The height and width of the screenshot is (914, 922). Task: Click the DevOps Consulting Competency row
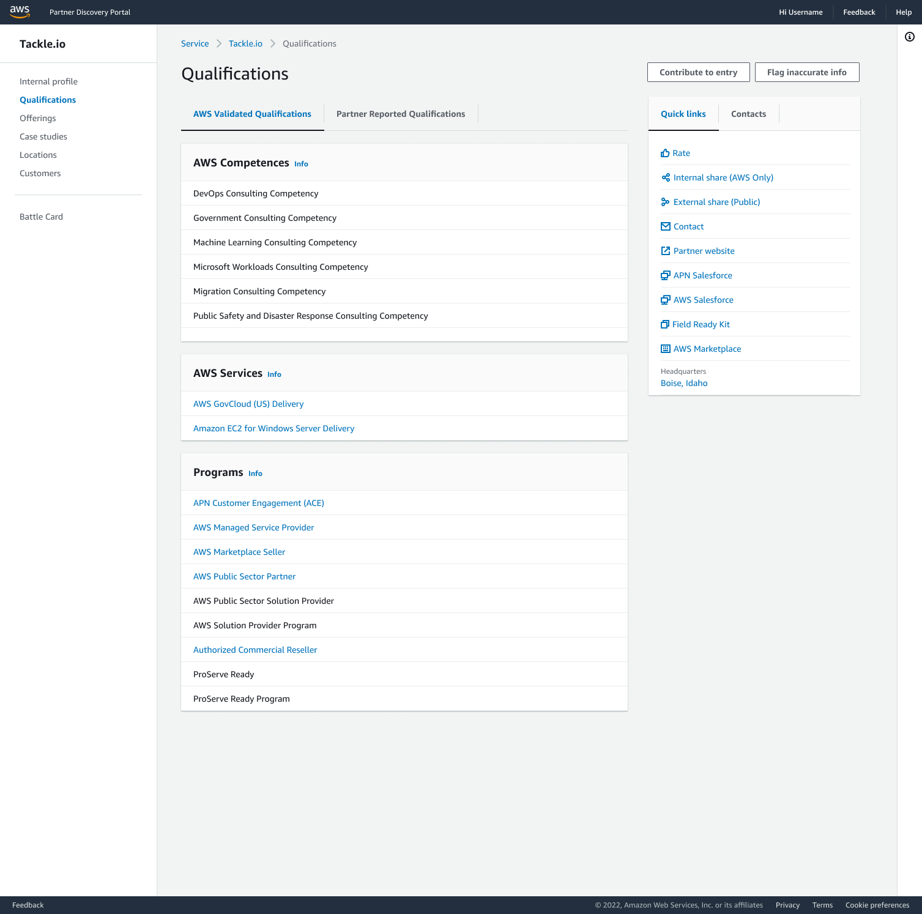(404, 193)
